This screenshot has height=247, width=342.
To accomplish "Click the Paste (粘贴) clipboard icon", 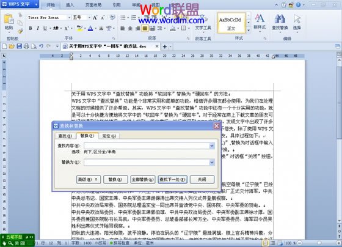I will coord(9,19).
